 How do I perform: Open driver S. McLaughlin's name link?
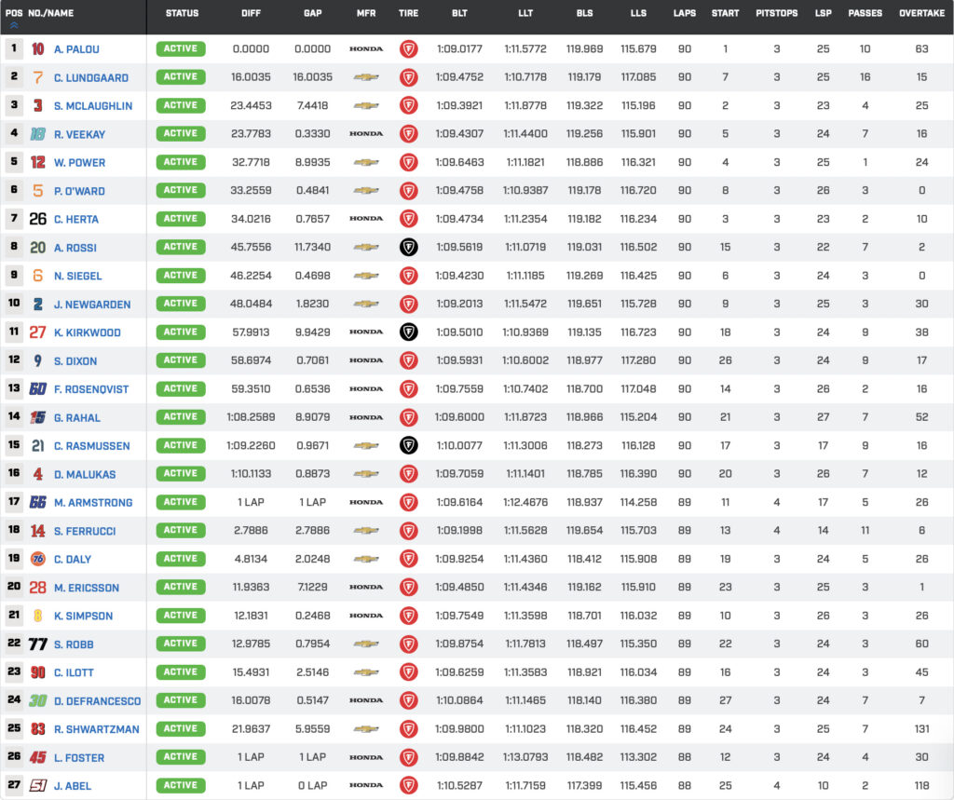pyautogui.click(x=93, y=106)
